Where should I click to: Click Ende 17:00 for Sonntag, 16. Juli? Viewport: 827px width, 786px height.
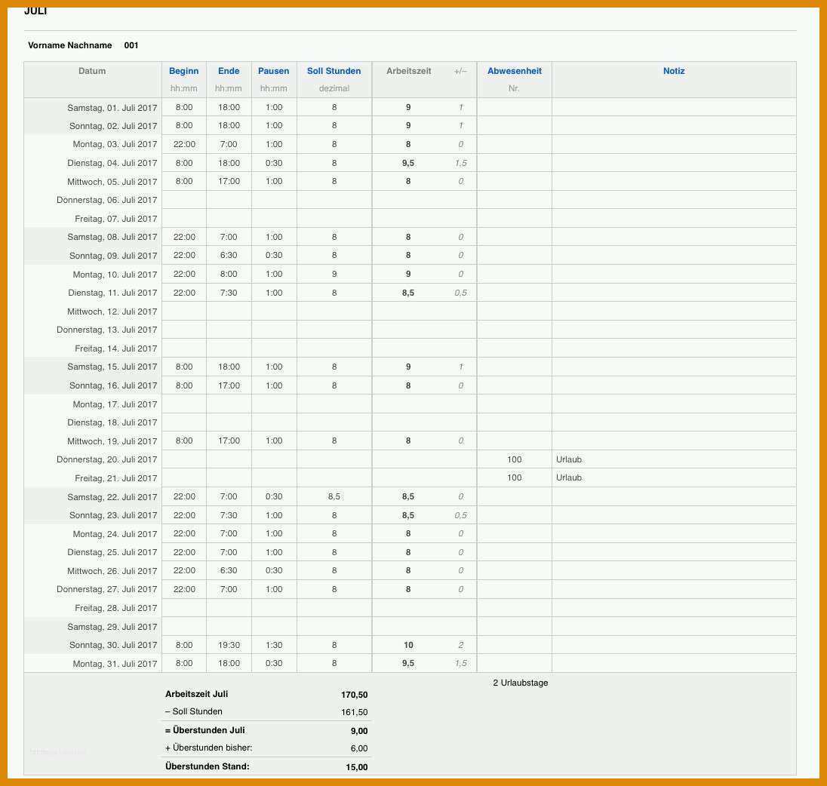coord(229,385)
